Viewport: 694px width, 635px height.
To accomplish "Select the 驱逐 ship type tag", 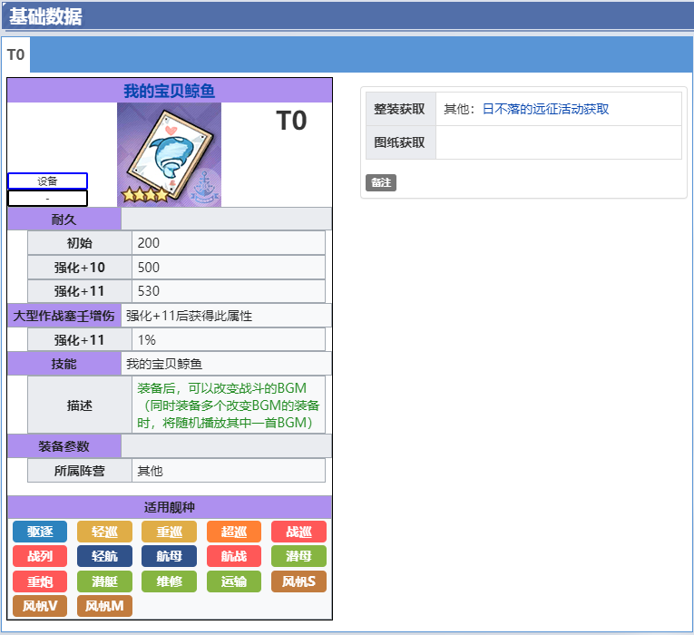I will 40,532.
